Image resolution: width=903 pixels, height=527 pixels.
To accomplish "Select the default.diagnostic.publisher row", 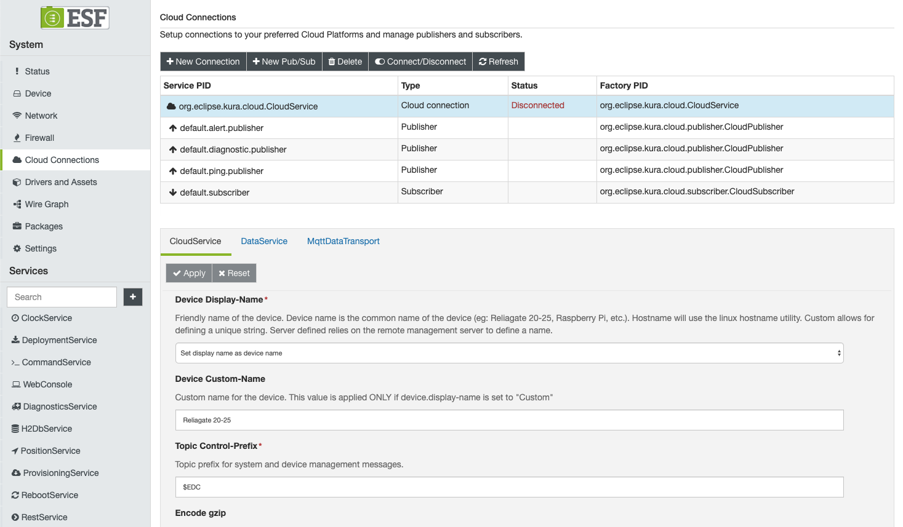I will point(527,149).
